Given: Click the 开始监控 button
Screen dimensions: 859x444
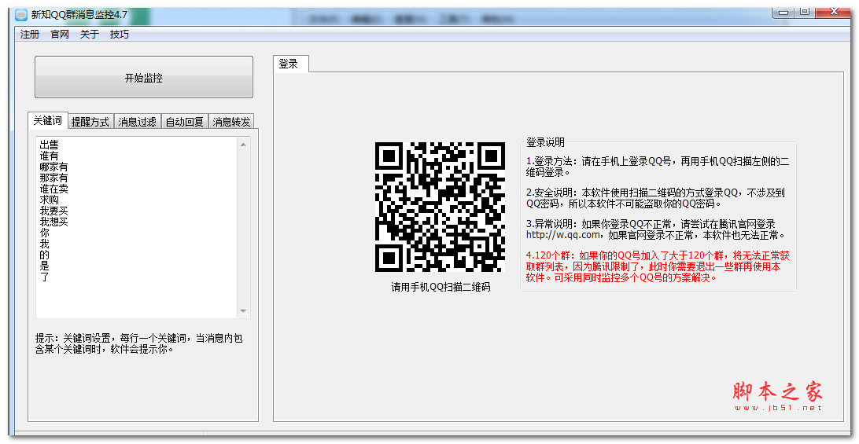Looking at the screenshot, I should (x=143, y=77).
